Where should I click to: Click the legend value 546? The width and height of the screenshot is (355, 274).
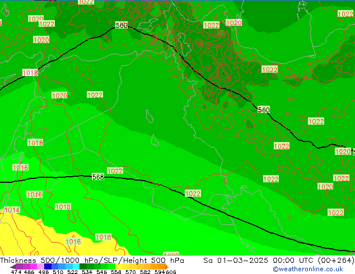pos(101,272)
